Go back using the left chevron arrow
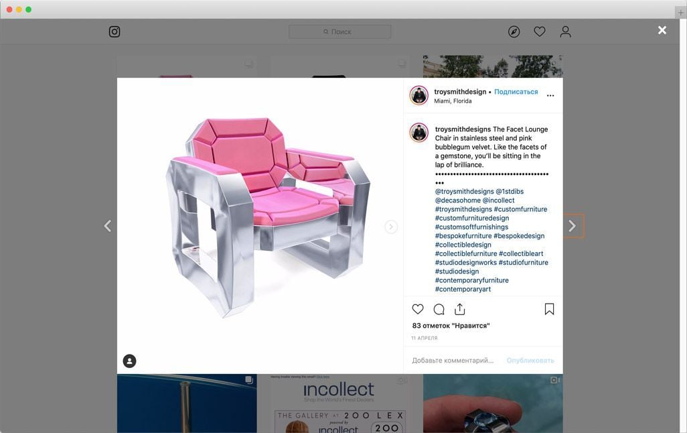 pyautogui.click(x=107, y=226)
